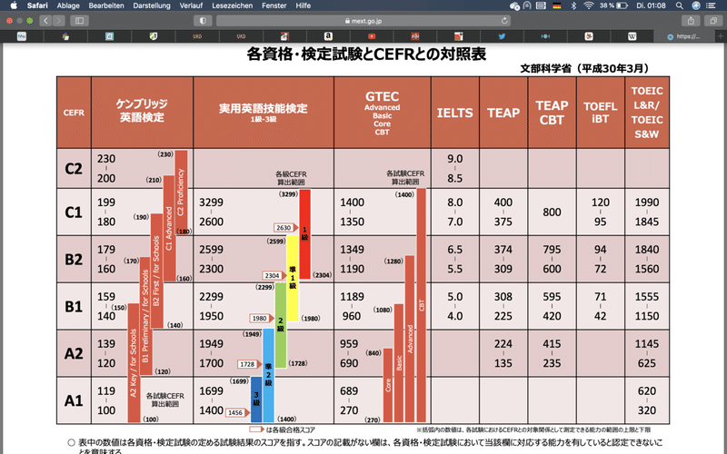The height and width of the screenshot is (454, 727).
Task: Switch to the Amazon tab
Action: (x=328, y=36)
